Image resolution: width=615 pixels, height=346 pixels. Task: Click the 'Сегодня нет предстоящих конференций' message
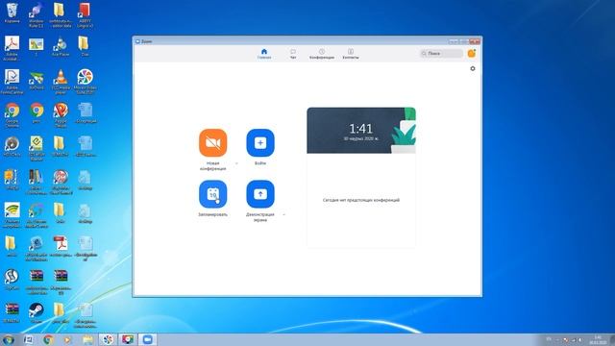point(361,200)
